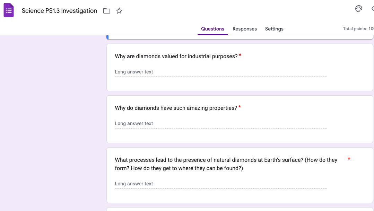Select the blue-bordered card at the top
The height and width of the screenshot is (211, 374).
pos(240,37)
